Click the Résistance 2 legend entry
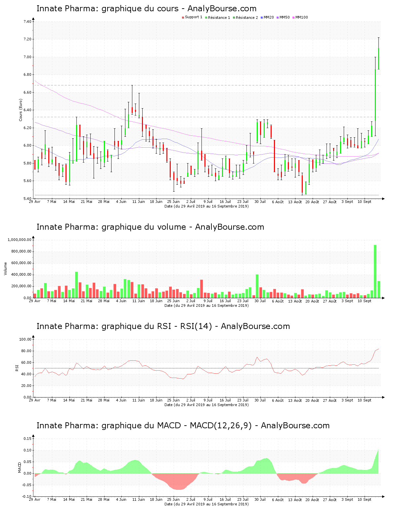Image resolution: width=397 pixels, height=513 pixels. (245, 18)
